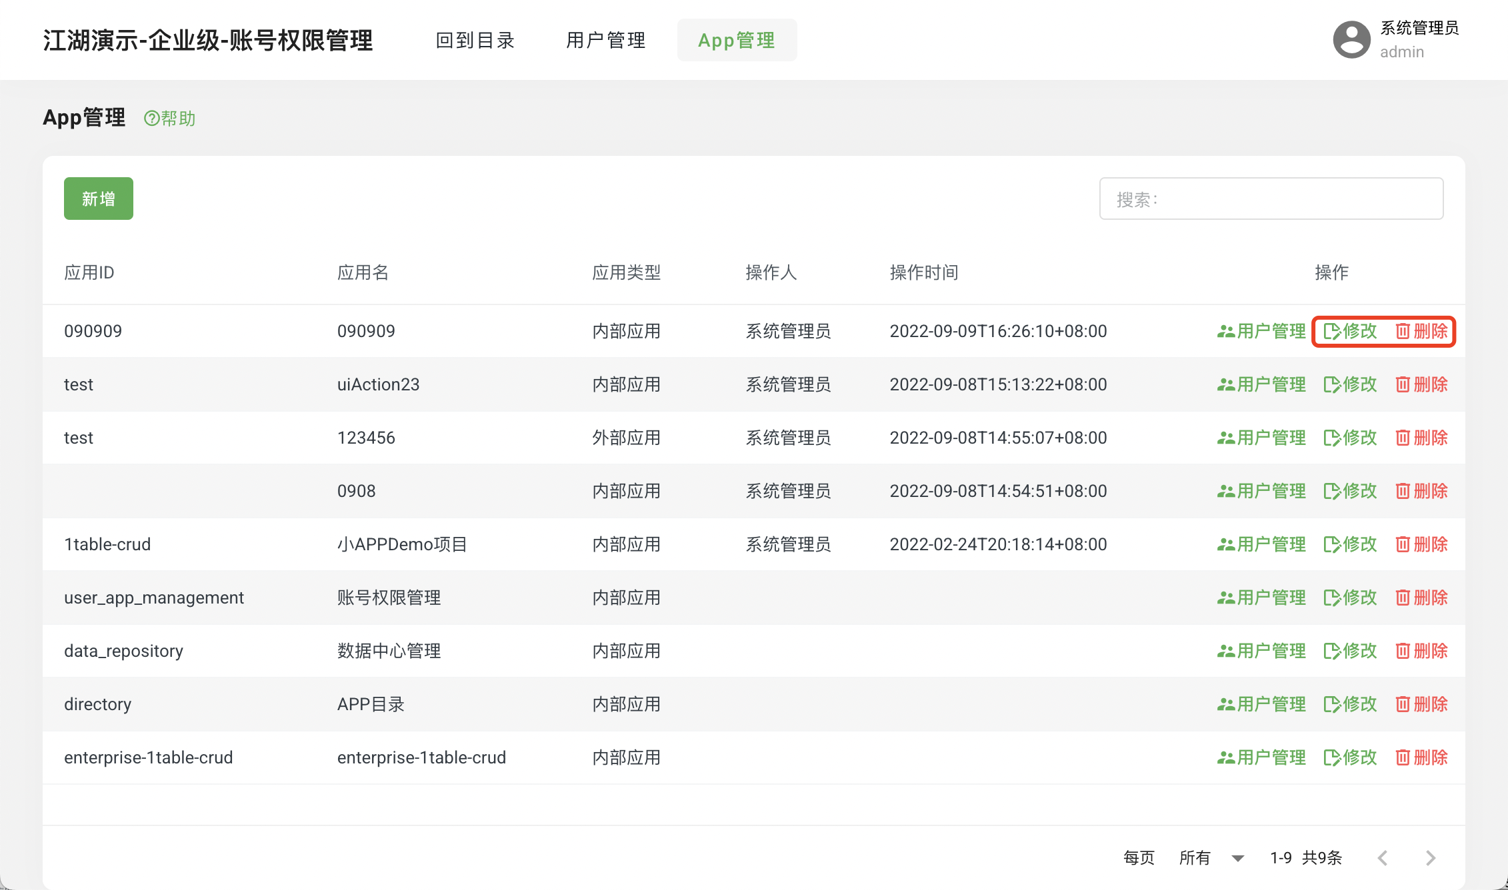Click edit icon in 0908 row
This screenshot has height=890, width=1508.
[x=1331, y=491]
